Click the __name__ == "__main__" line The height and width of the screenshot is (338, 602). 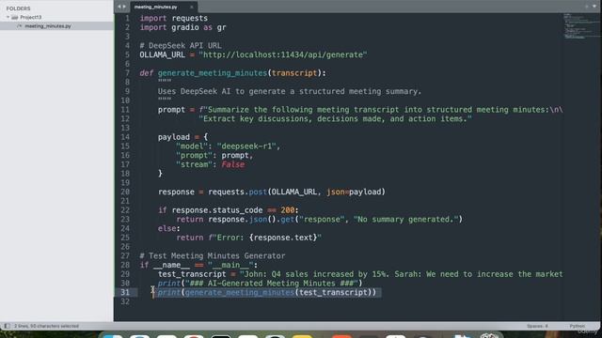coord(198,265)
